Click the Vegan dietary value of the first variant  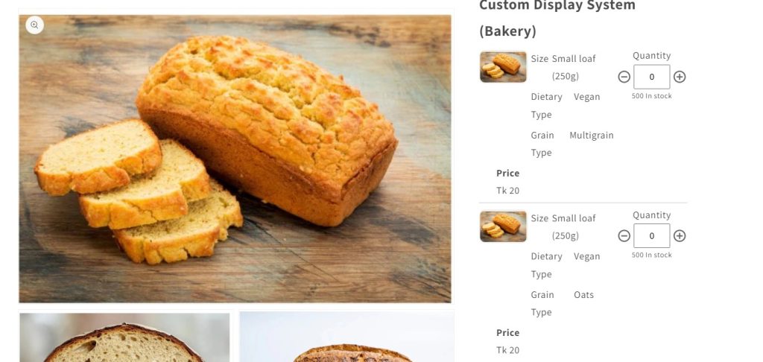tap(587, 97)
